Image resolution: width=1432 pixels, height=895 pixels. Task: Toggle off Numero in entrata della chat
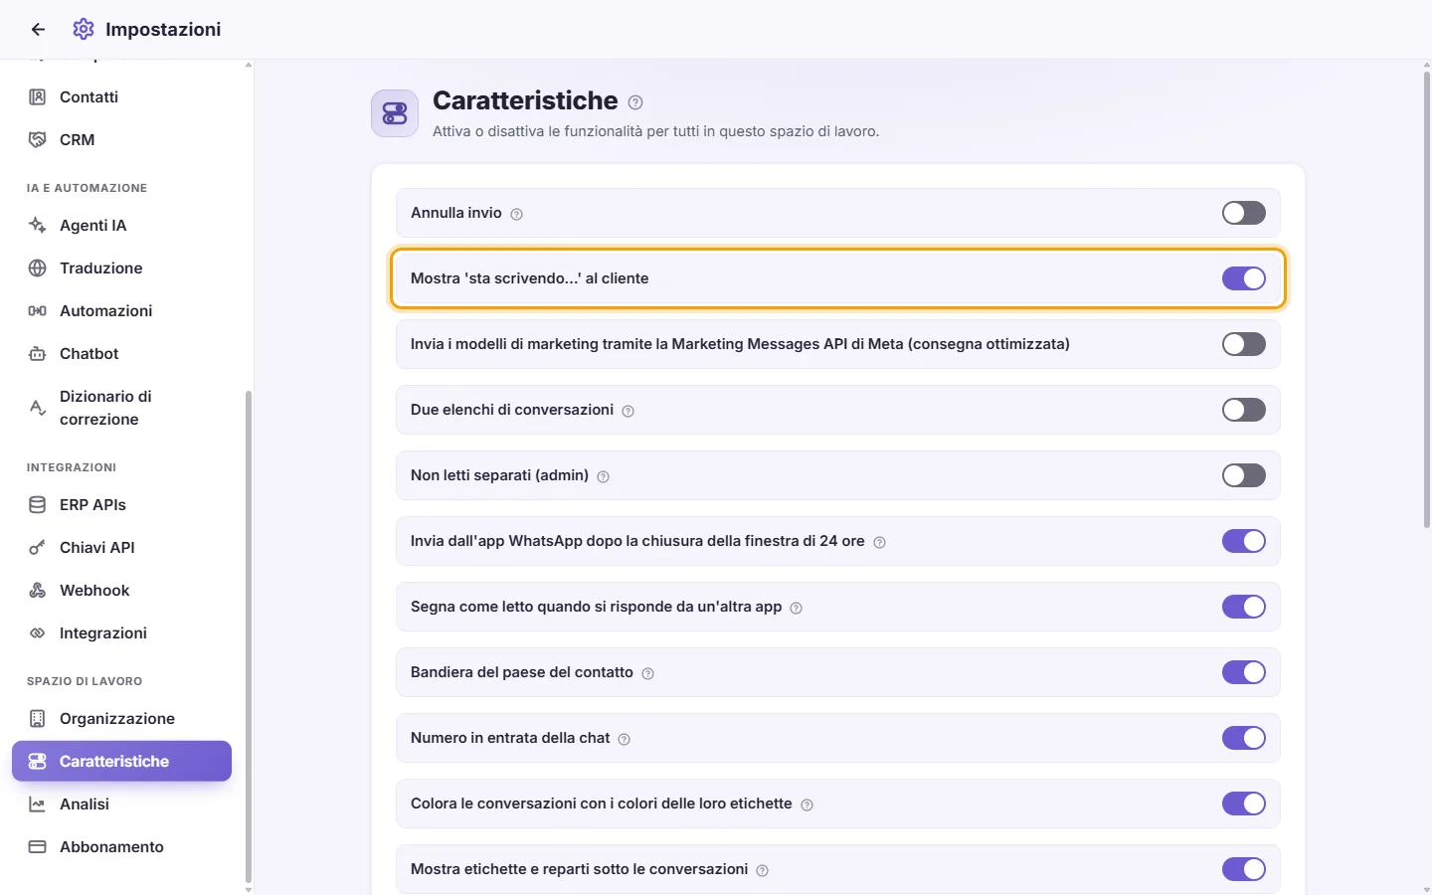[1243, 738]
